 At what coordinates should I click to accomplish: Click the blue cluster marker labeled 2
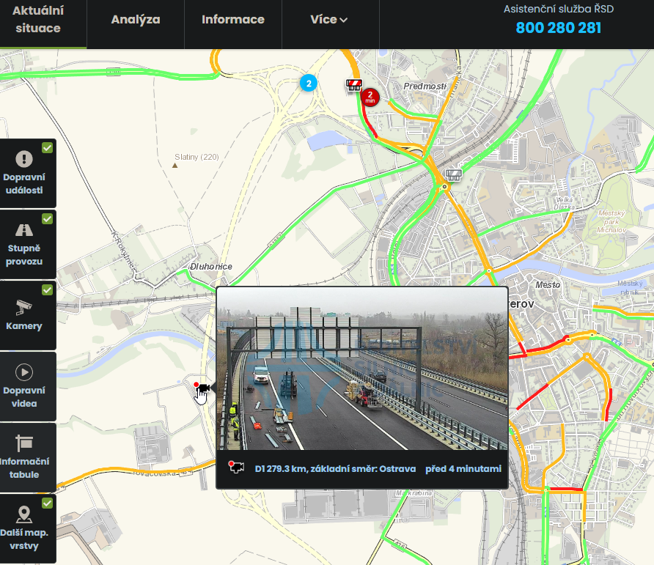(x=309, y=83)
